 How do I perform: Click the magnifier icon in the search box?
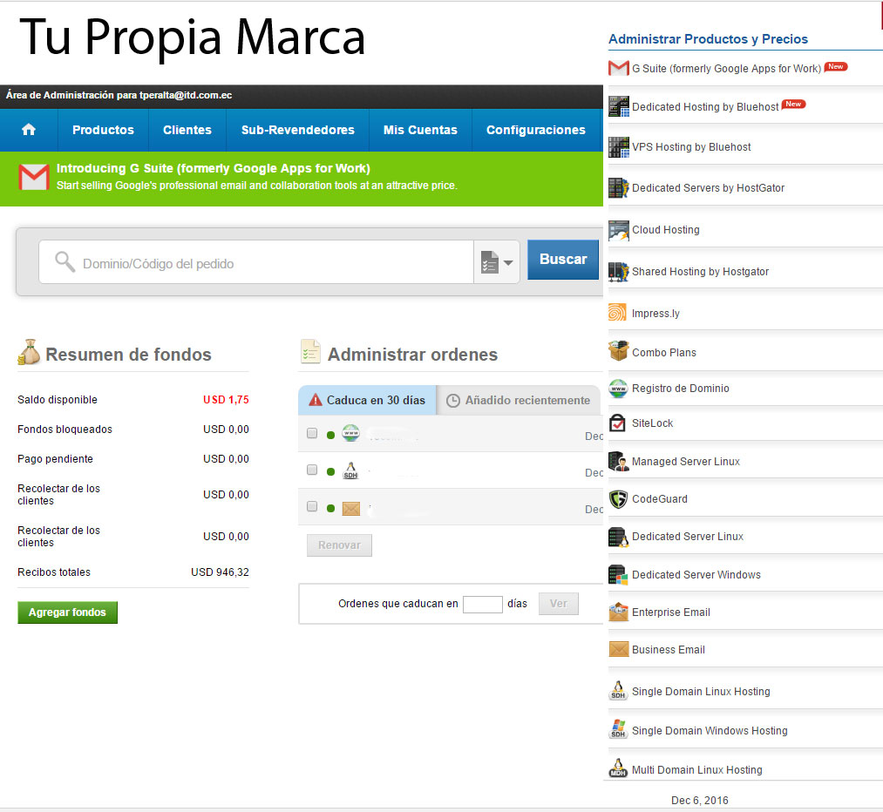point(65,261)
